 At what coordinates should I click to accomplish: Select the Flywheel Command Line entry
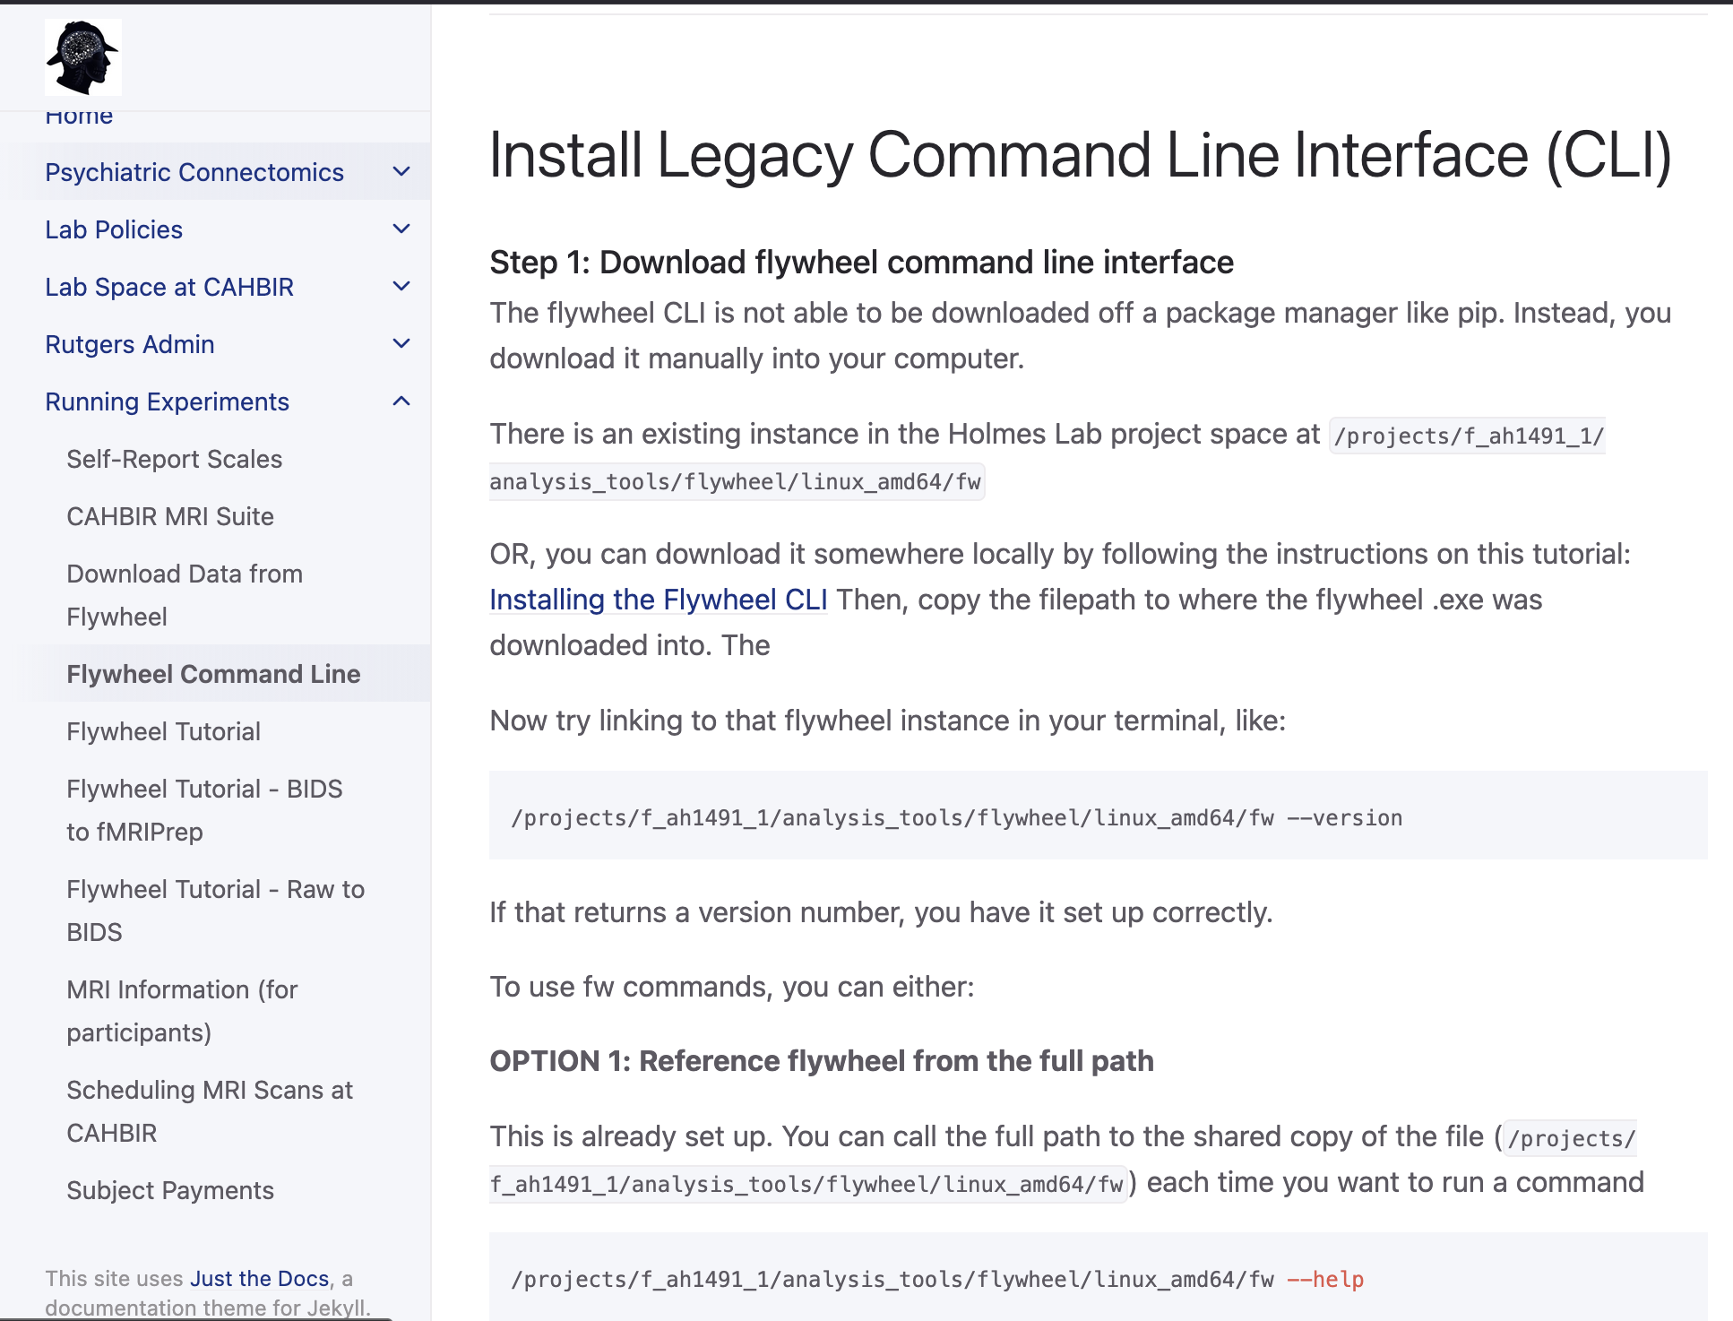pos(213,673)
